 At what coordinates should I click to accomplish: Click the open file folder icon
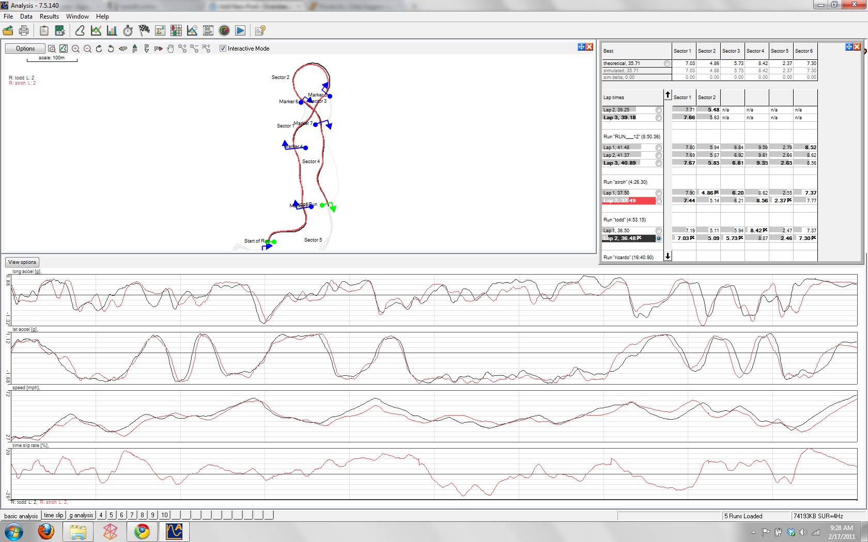click(x=8, y=31)
